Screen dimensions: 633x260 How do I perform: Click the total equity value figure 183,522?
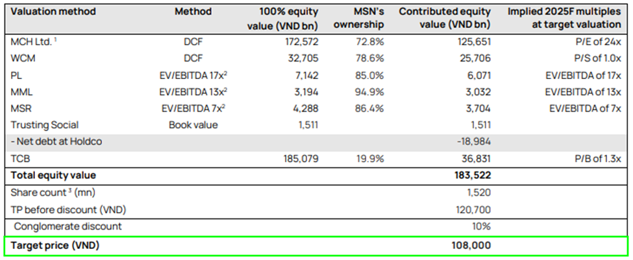click(x=471, y=175)
